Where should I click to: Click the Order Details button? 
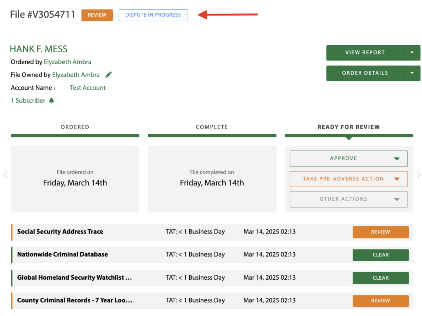[x=365, y=73]
